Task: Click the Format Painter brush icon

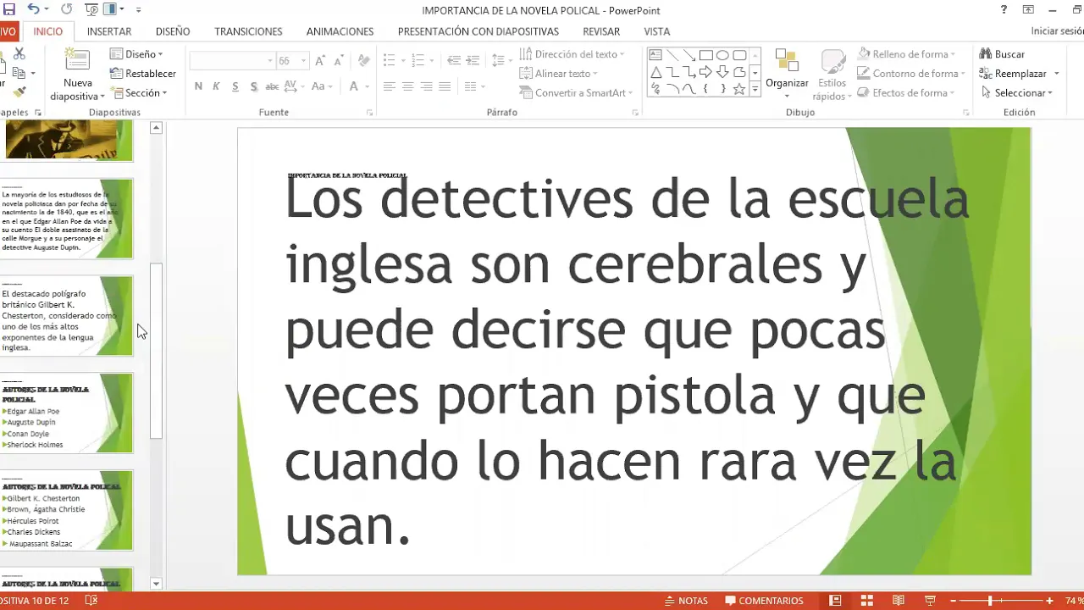Action: (x=19, y=91)
